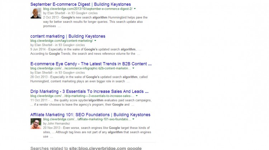269x150 pixels.
Task: Open September E-commerce Digest result title
Action: tap(80, 4)
